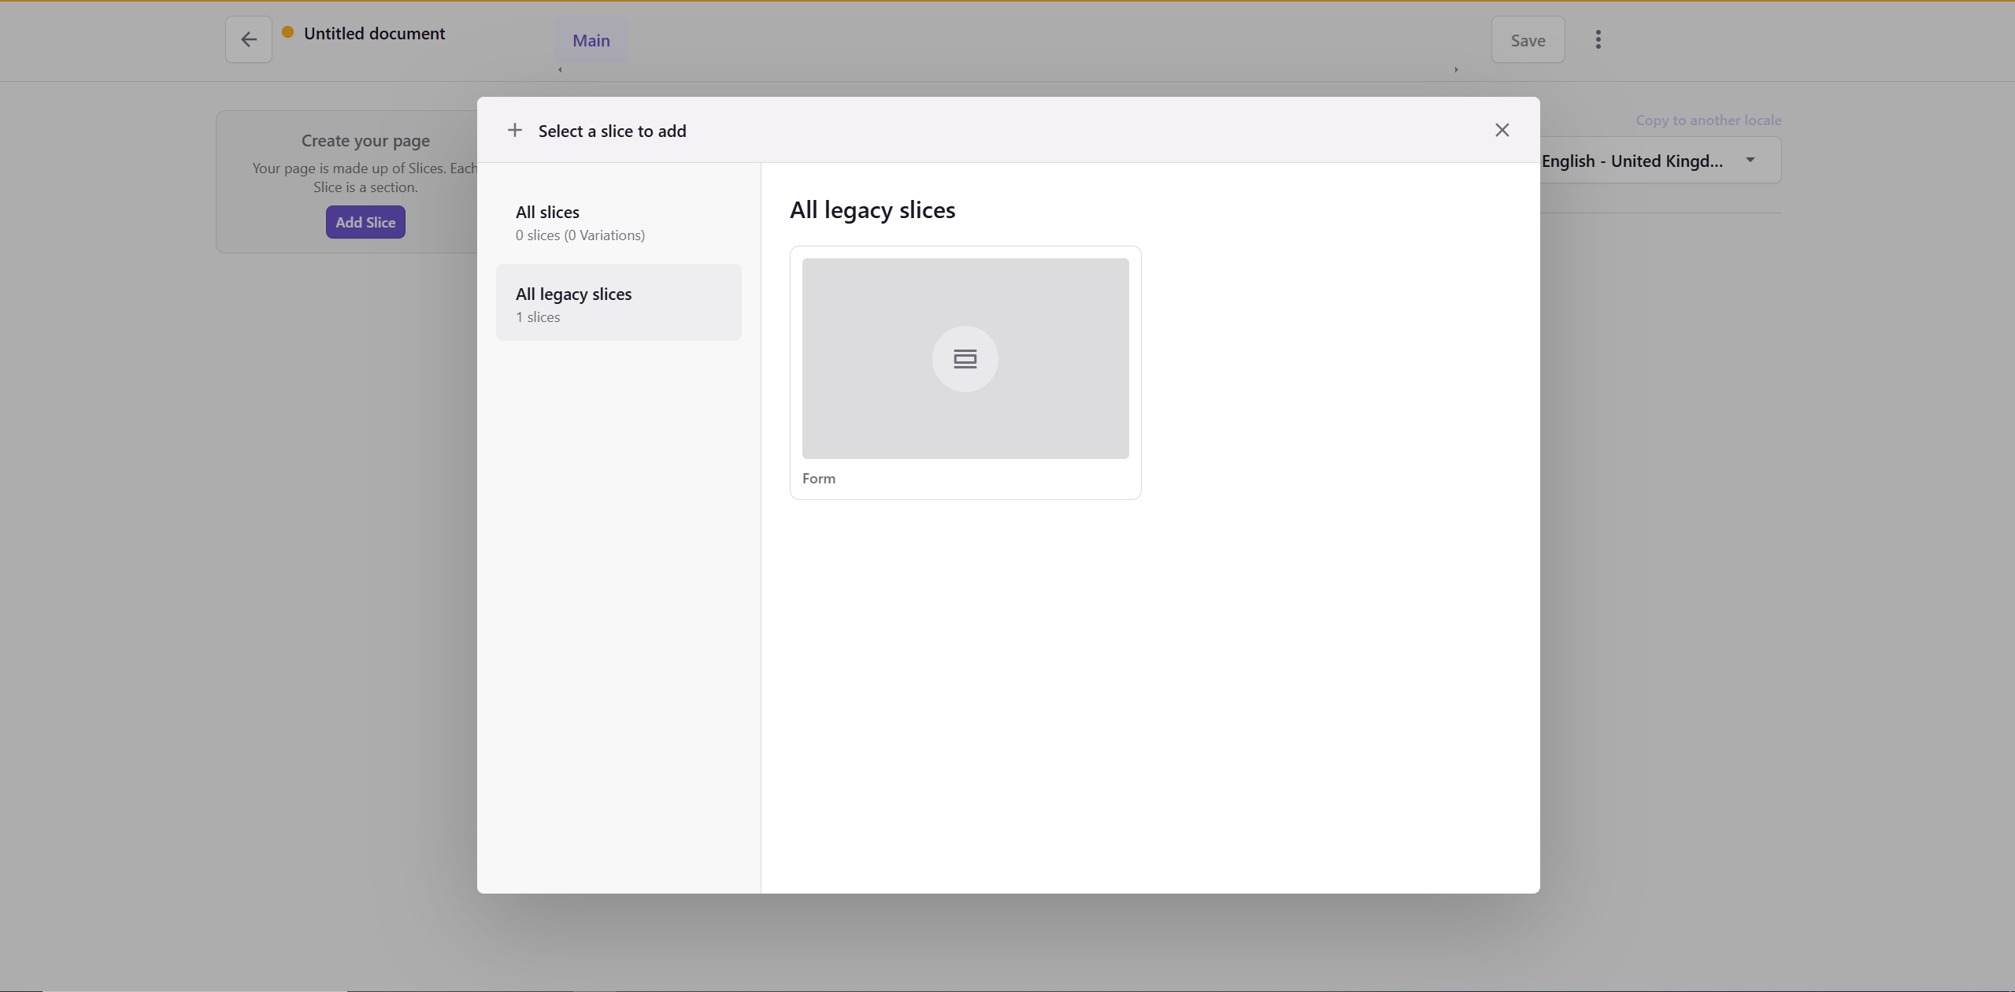Click the plus icon in dialog header
The width and height of the screenshot is (2015, 992).
pyautogui.click(x=514, y=130)
